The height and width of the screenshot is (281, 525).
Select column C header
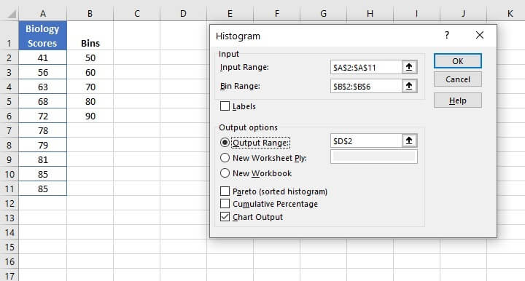tap(136, 14)
